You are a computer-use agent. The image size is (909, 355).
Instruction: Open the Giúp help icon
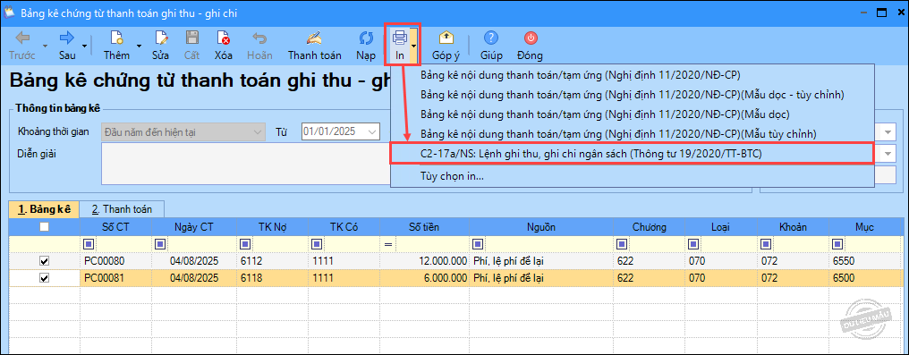491,38
